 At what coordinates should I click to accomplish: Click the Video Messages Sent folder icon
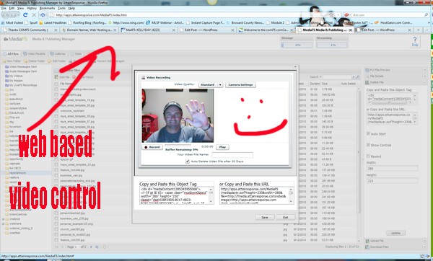pos(7,67)
